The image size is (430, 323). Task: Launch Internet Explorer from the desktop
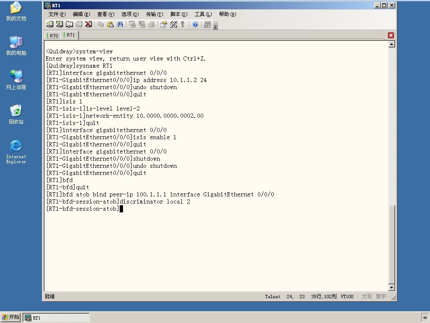pos(16,151)
